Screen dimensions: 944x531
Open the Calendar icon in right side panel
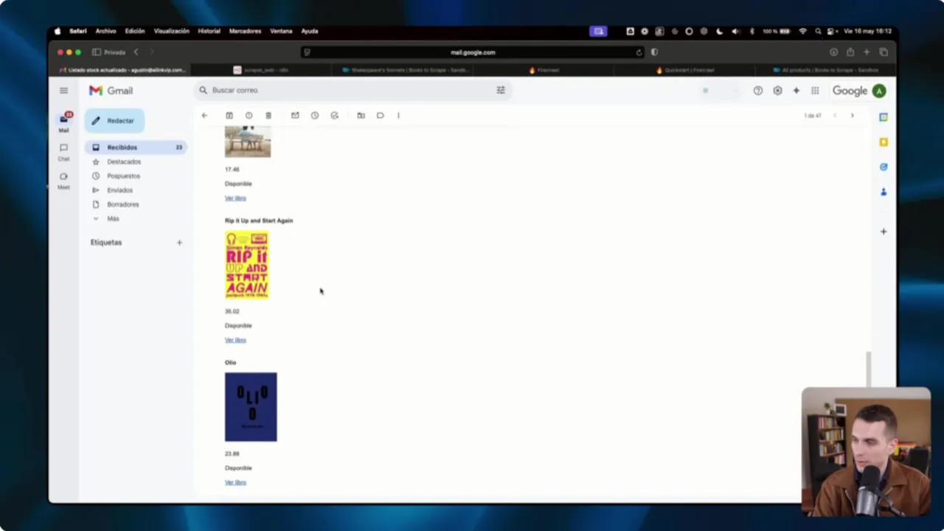(884, 117)
